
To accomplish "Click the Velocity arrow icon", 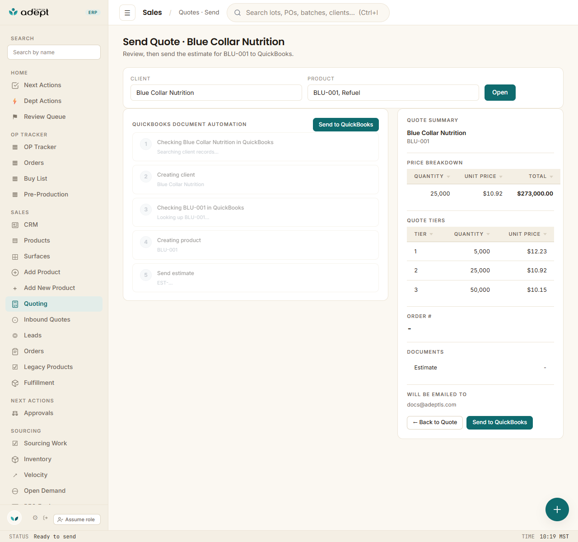I will click(15, 475).
